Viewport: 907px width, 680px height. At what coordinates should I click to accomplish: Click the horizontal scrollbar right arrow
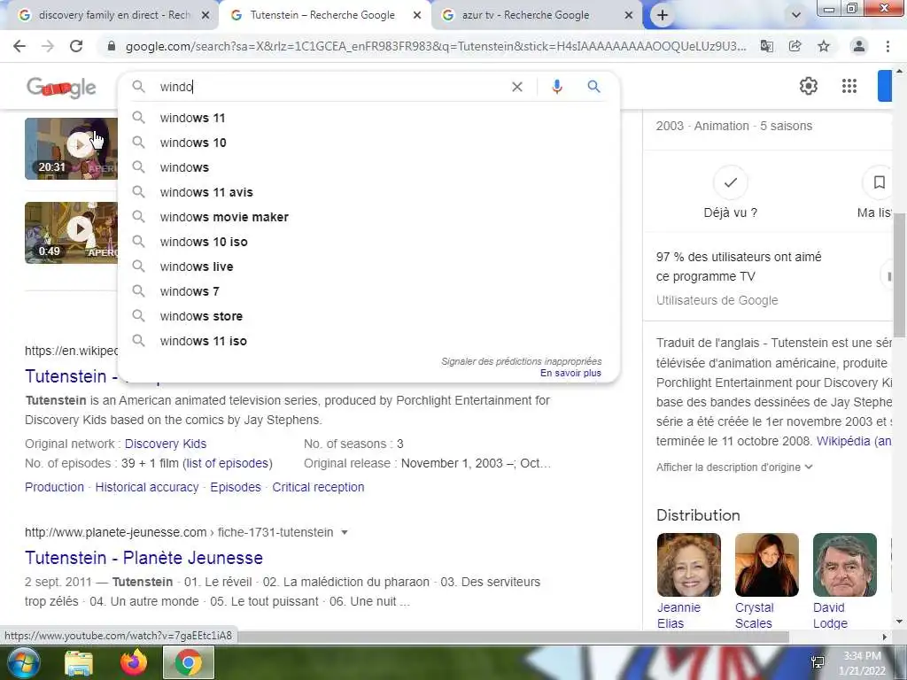click(x=885, y=637)
